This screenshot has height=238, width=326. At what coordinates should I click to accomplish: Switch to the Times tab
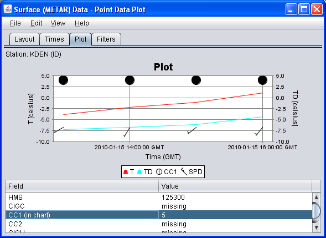(54, 39)
